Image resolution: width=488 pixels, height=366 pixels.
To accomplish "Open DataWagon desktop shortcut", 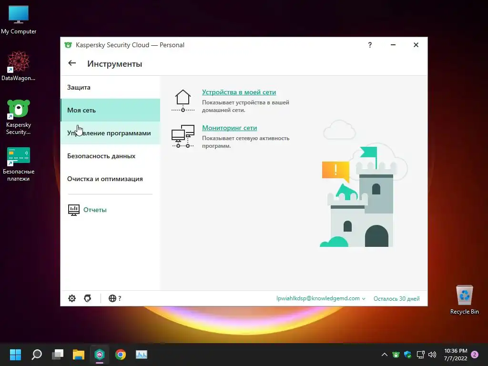I will point(19,66).
